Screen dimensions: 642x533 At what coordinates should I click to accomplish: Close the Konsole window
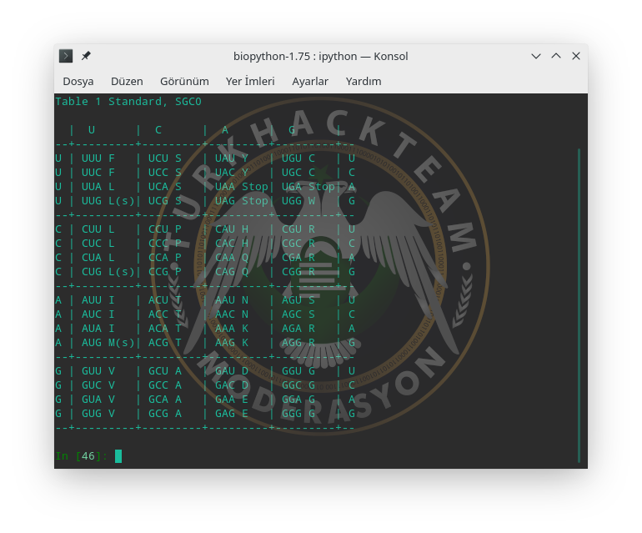point(576,56)
